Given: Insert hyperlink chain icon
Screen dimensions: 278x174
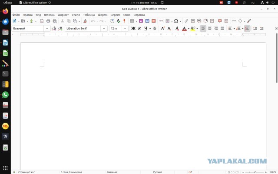Looking at the screenshot, I should point(186,21).
